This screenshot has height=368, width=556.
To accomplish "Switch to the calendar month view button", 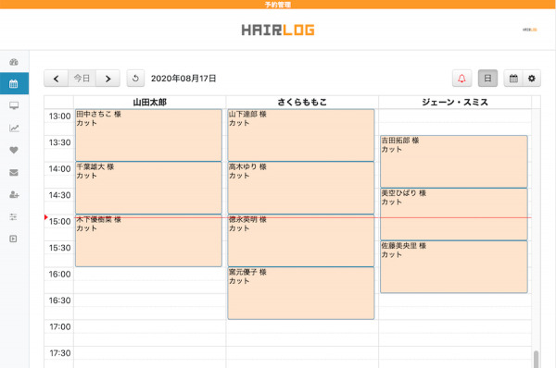I will tap(513, 79).
